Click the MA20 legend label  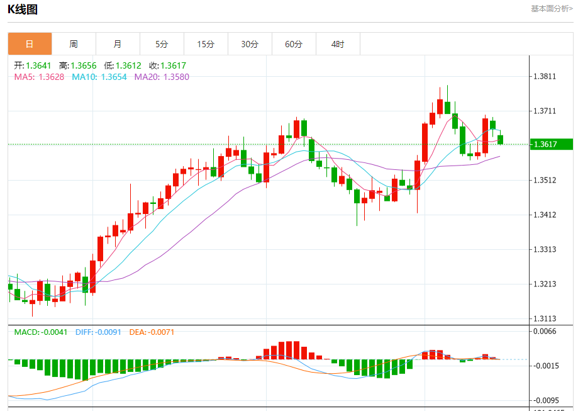pos(161,77)
